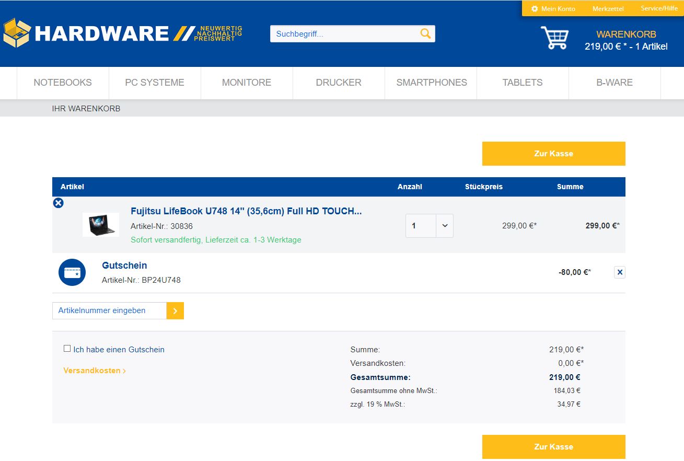Click the Gutschein voucher card icon
The image size is (684, 461).
(x=72, y=272)
